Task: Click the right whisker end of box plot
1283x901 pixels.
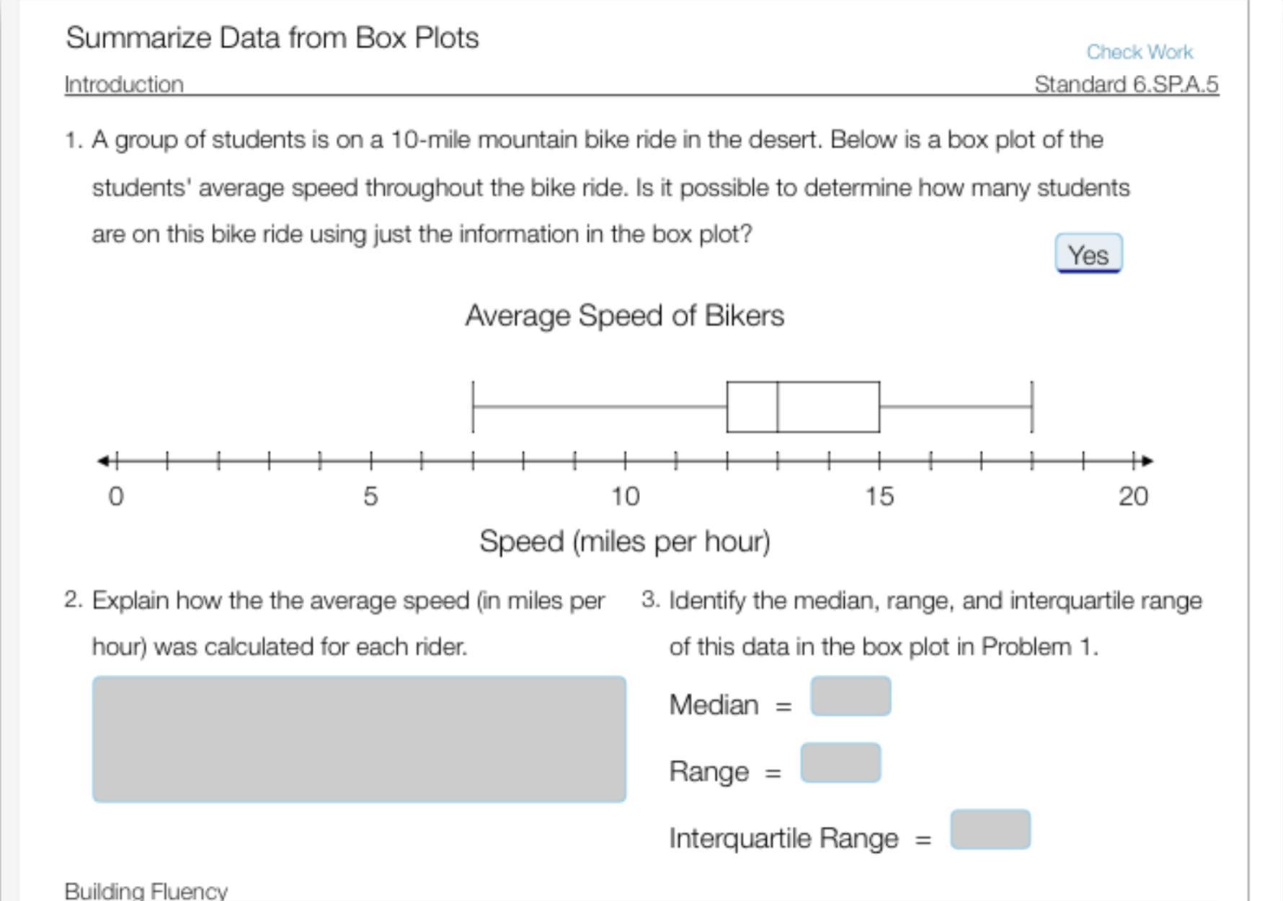Action: [x=1032, y=407]
